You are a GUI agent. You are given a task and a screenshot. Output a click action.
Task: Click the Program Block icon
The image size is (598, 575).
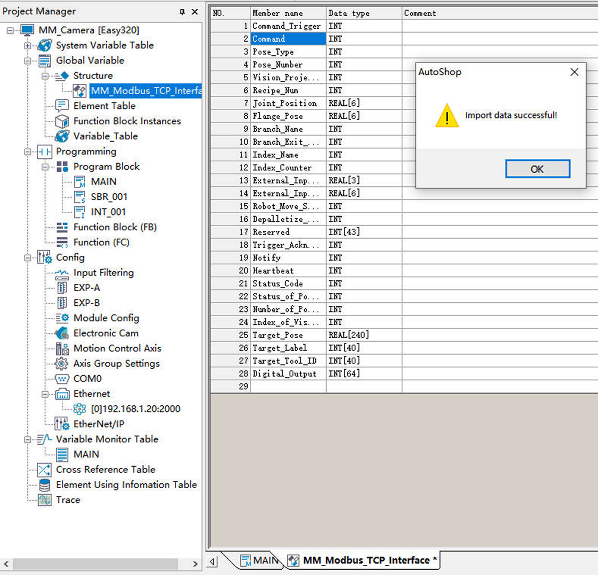pos(62,167)
